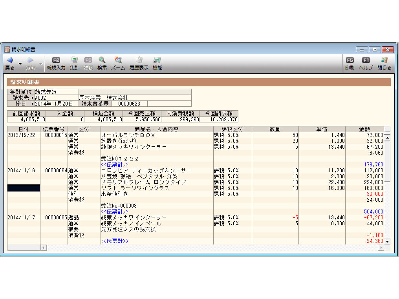The height and width of the screenshot is (299, 399).
Task: Open ヘルプ help with F1 icon
Action: pyautogui.click(x=366, y=60)
